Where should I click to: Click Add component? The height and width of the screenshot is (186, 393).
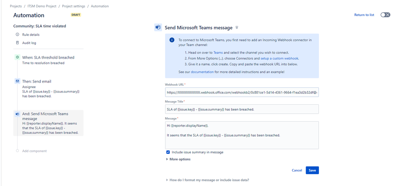(34, 151)
